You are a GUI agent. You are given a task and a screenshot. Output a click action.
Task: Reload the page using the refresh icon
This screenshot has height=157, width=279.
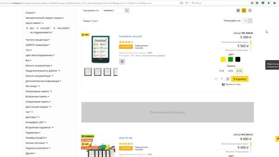click(x=187, y=3)
